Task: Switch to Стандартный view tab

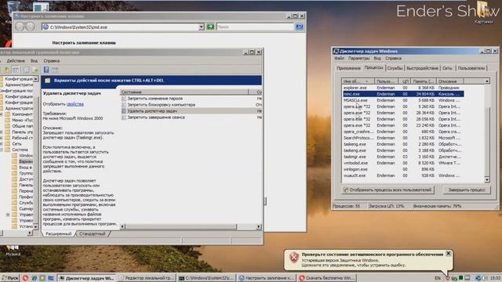Action: pyautogui.click(x=93, y=233)
